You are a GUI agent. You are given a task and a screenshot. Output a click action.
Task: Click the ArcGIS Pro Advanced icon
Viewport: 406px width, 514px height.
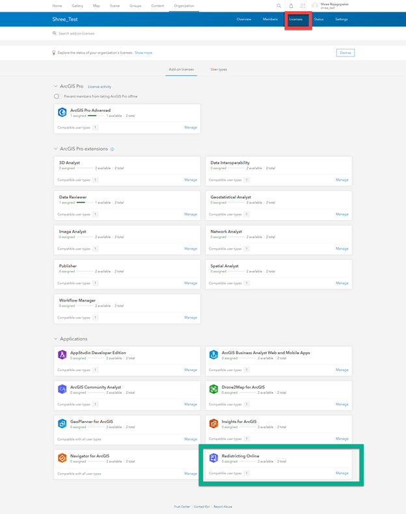[62, 112]
